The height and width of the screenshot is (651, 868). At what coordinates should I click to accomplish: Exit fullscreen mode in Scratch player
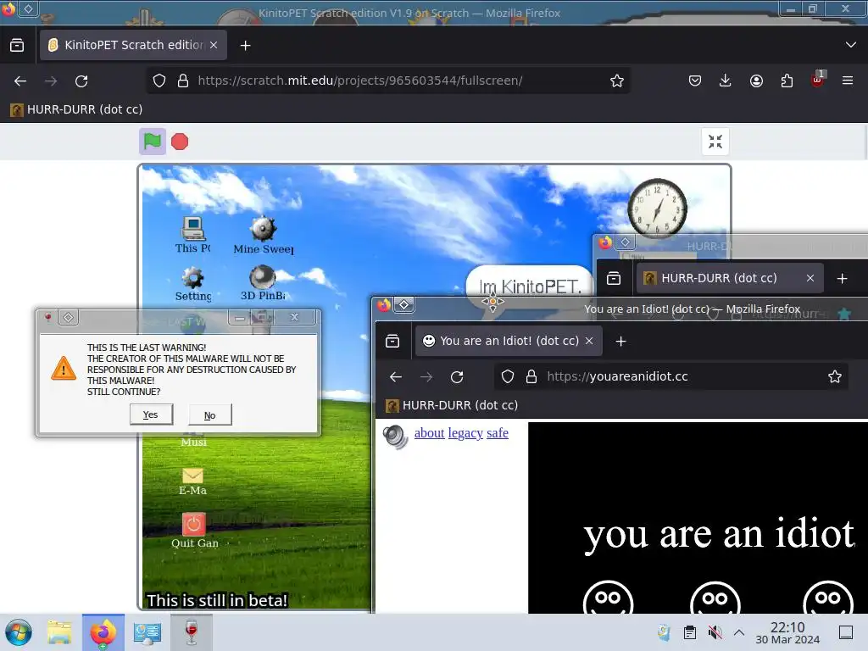pos(715,142)
